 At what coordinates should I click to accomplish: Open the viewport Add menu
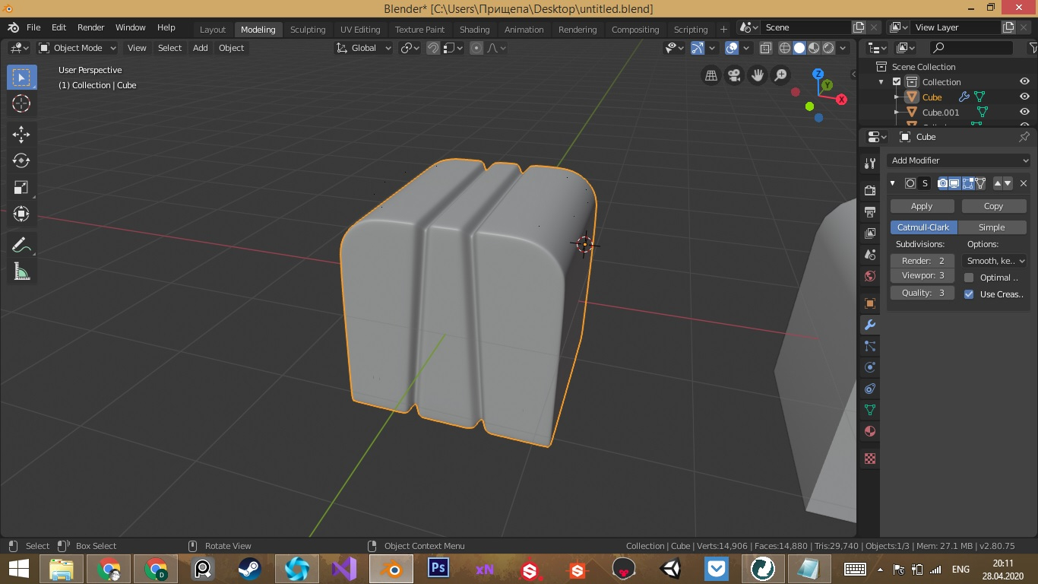click(x=200, y=48)
